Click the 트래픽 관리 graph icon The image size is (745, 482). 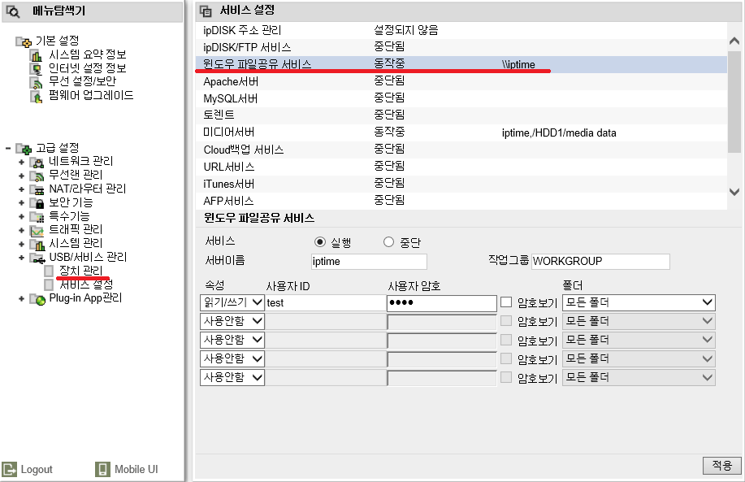[x=37, y=231]
